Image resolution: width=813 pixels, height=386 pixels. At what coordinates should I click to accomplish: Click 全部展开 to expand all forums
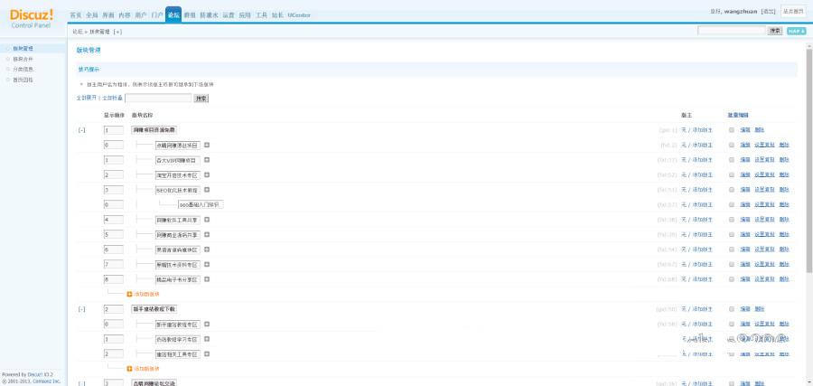pyautogui.click(x=86, y=98)
